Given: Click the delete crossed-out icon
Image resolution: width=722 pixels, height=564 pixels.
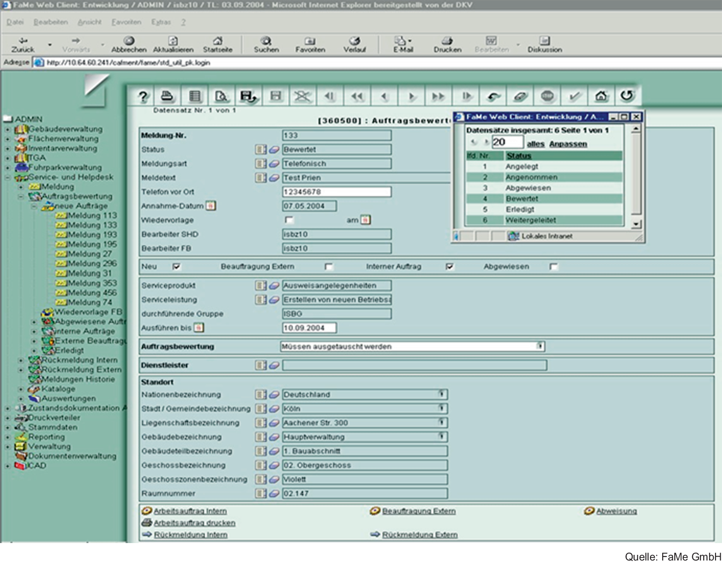Looking at the screenshot, I should 303,96.
